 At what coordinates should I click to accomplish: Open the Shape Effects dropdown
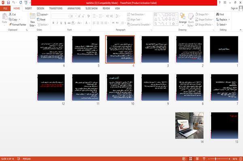point(204,25)
